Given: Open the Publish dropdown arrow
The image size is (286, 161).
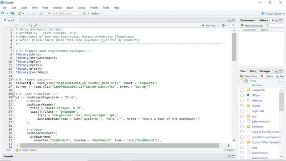Looking at the screenshot, I should tap(227, 25).
